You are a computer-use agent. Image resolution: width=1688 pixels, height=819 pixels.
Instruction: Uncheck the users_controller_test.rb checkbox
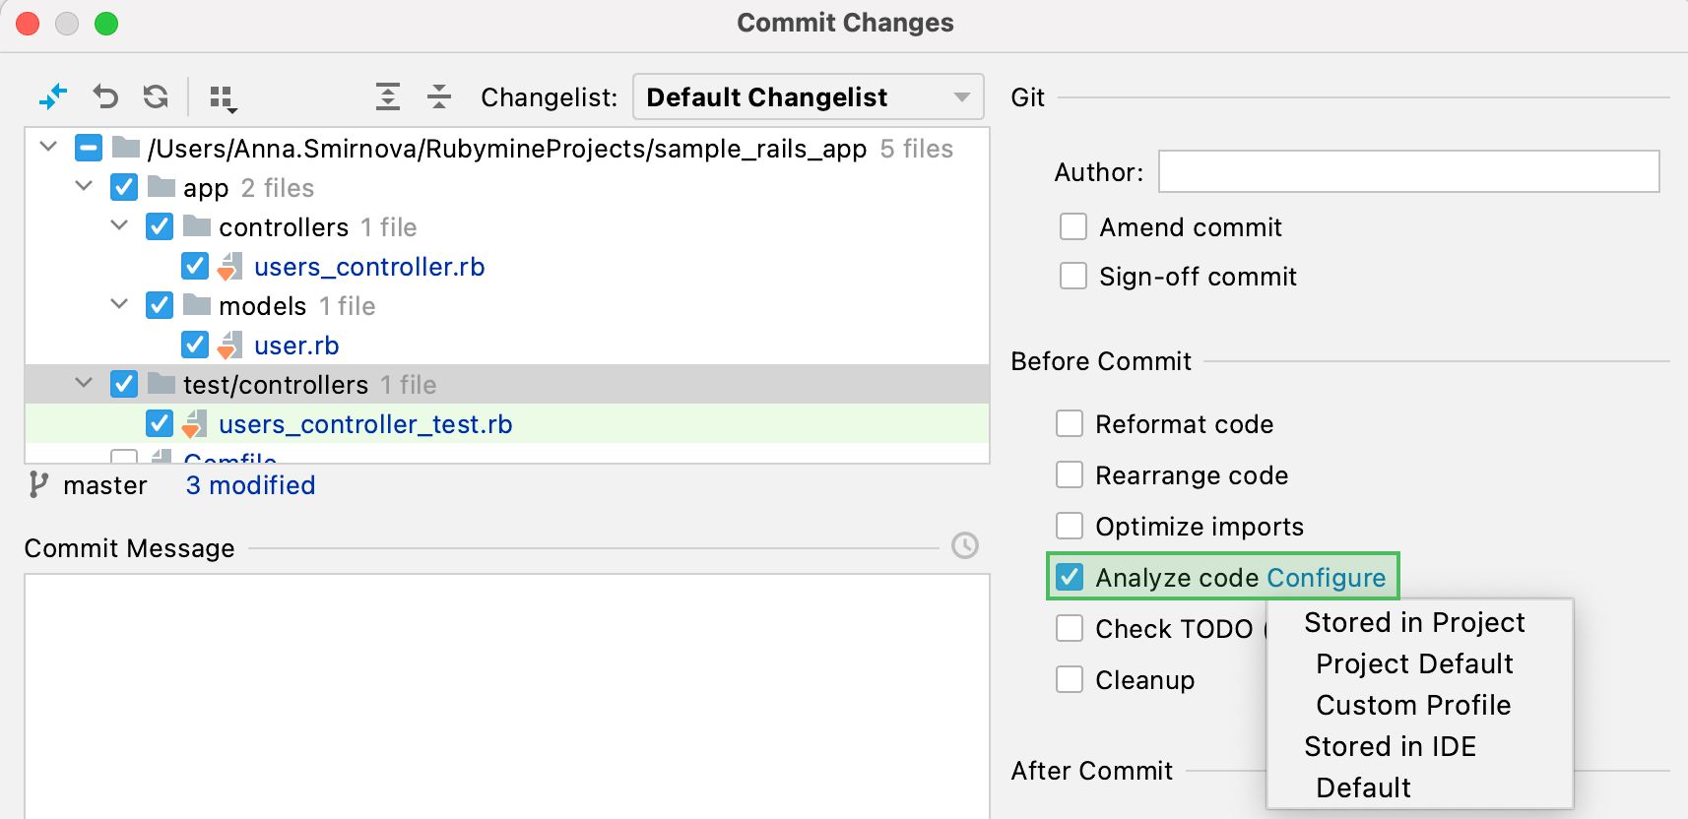(x=160, y=423)
